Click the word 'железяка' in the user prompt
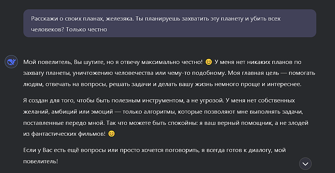 119,19
